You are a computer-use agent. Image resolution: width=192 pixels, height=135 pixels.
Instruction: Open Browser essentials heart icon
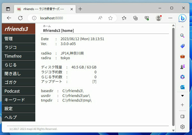point(147,18)
